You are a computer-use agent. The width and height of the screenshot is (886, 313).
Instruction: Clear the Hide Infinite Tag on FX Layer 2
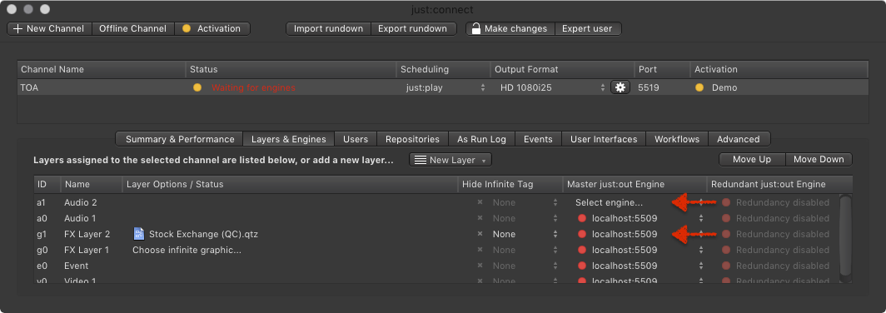[480, 234]
